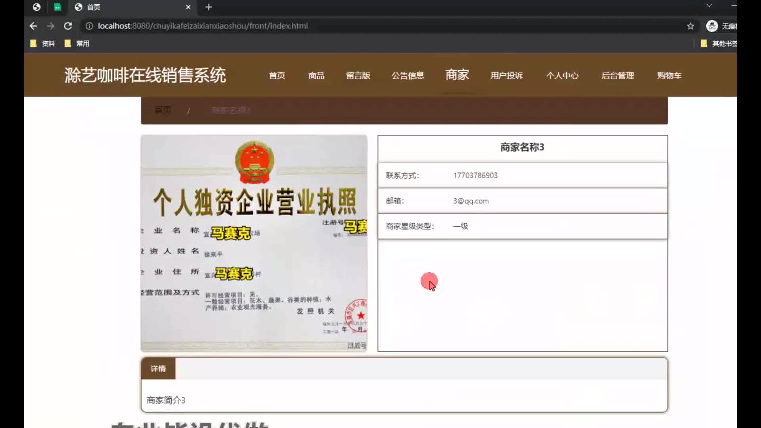The image size is (761, 428).
Task: Click the 后台管理 link
Action: (618, 75)
